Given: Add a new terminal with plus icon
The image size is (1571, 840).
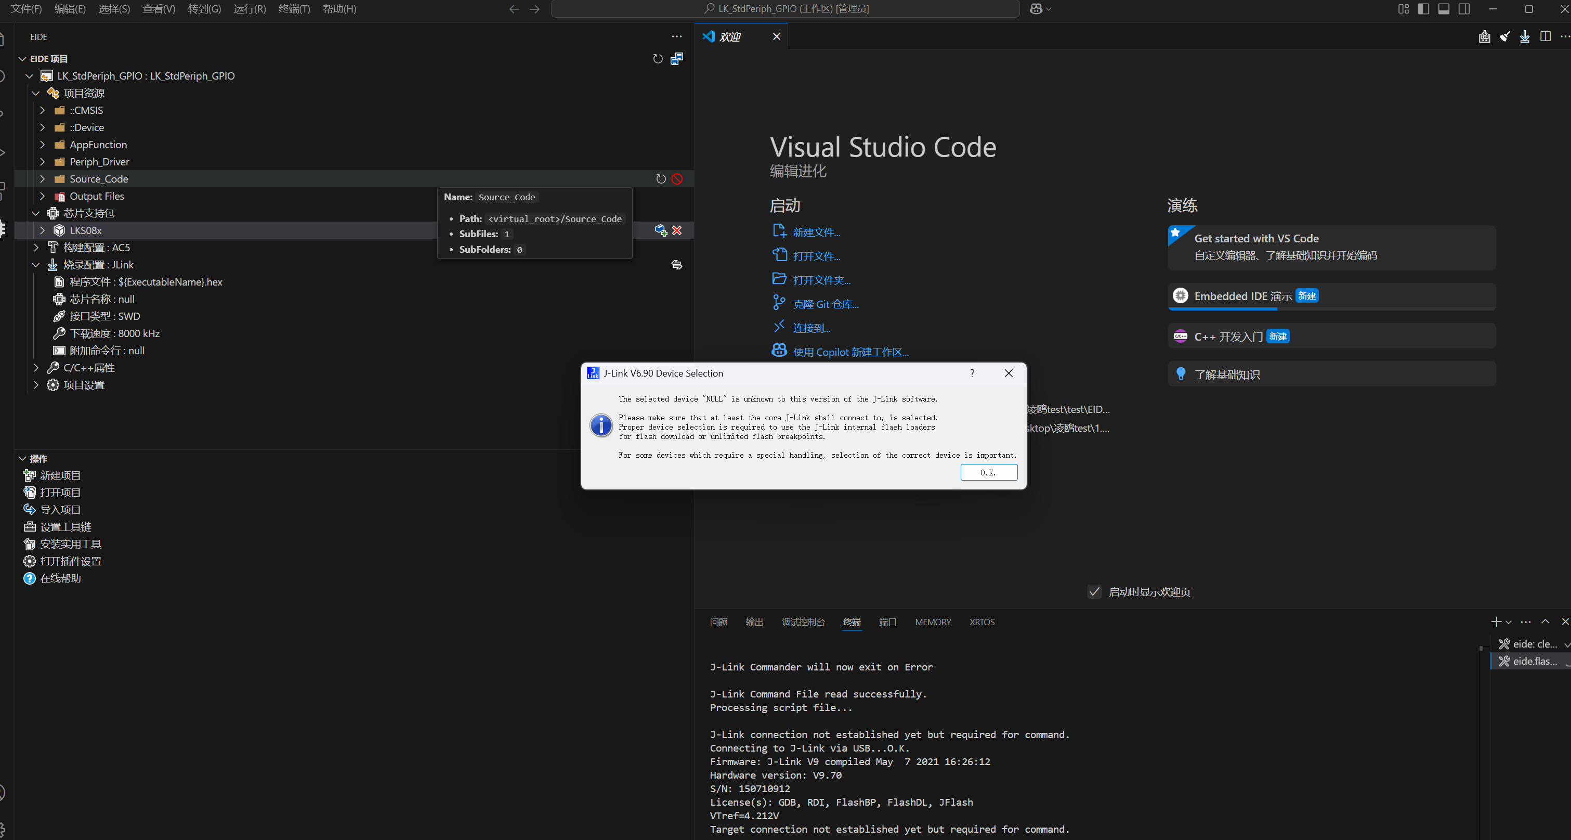Looking at the screenshot, I should pyautogui.click(x=1496, y=622).
